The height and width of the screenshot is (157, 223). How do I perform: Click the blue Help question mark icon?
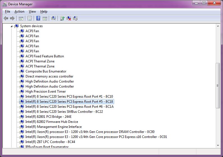point(38,18)
